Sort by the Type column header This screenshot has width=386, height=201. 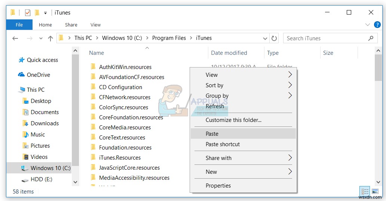[x=273, y=53]
